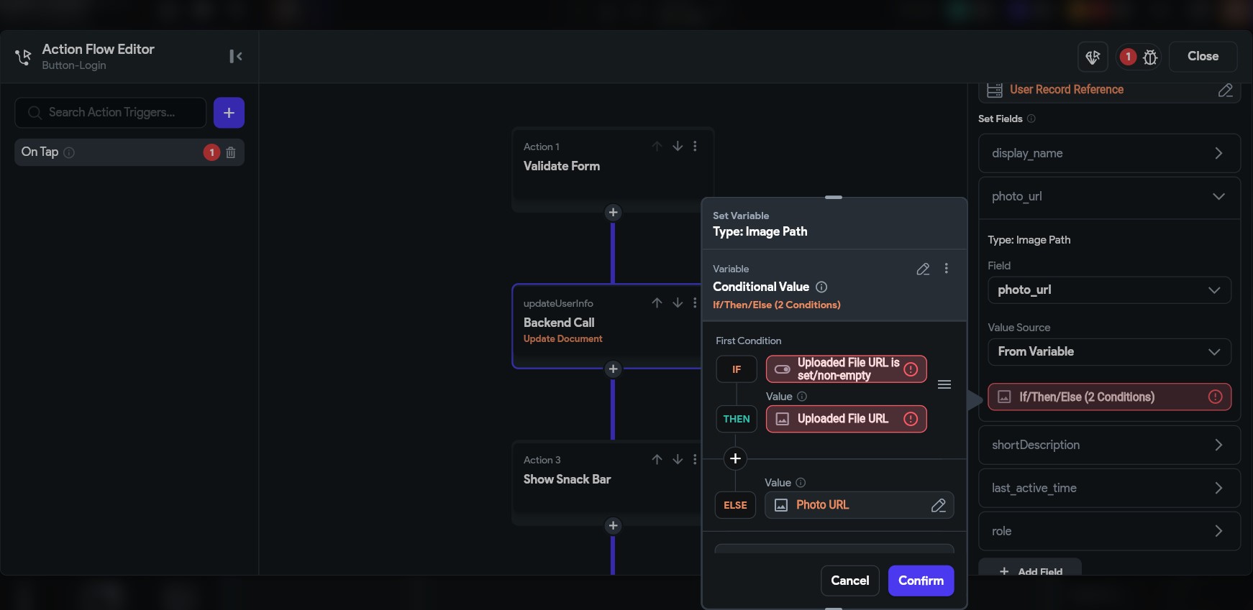
Task: Show info for the On Tap trigger
Action: point(69,152)
